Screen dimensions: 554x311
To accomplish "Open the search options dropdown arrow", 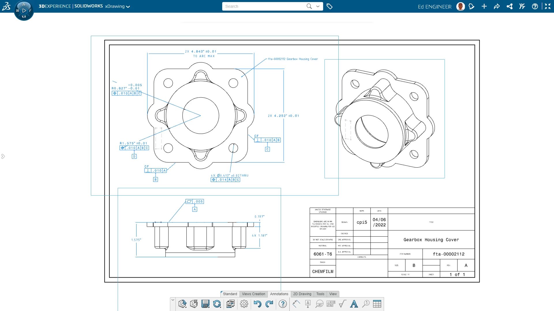I will pos(318,6).
